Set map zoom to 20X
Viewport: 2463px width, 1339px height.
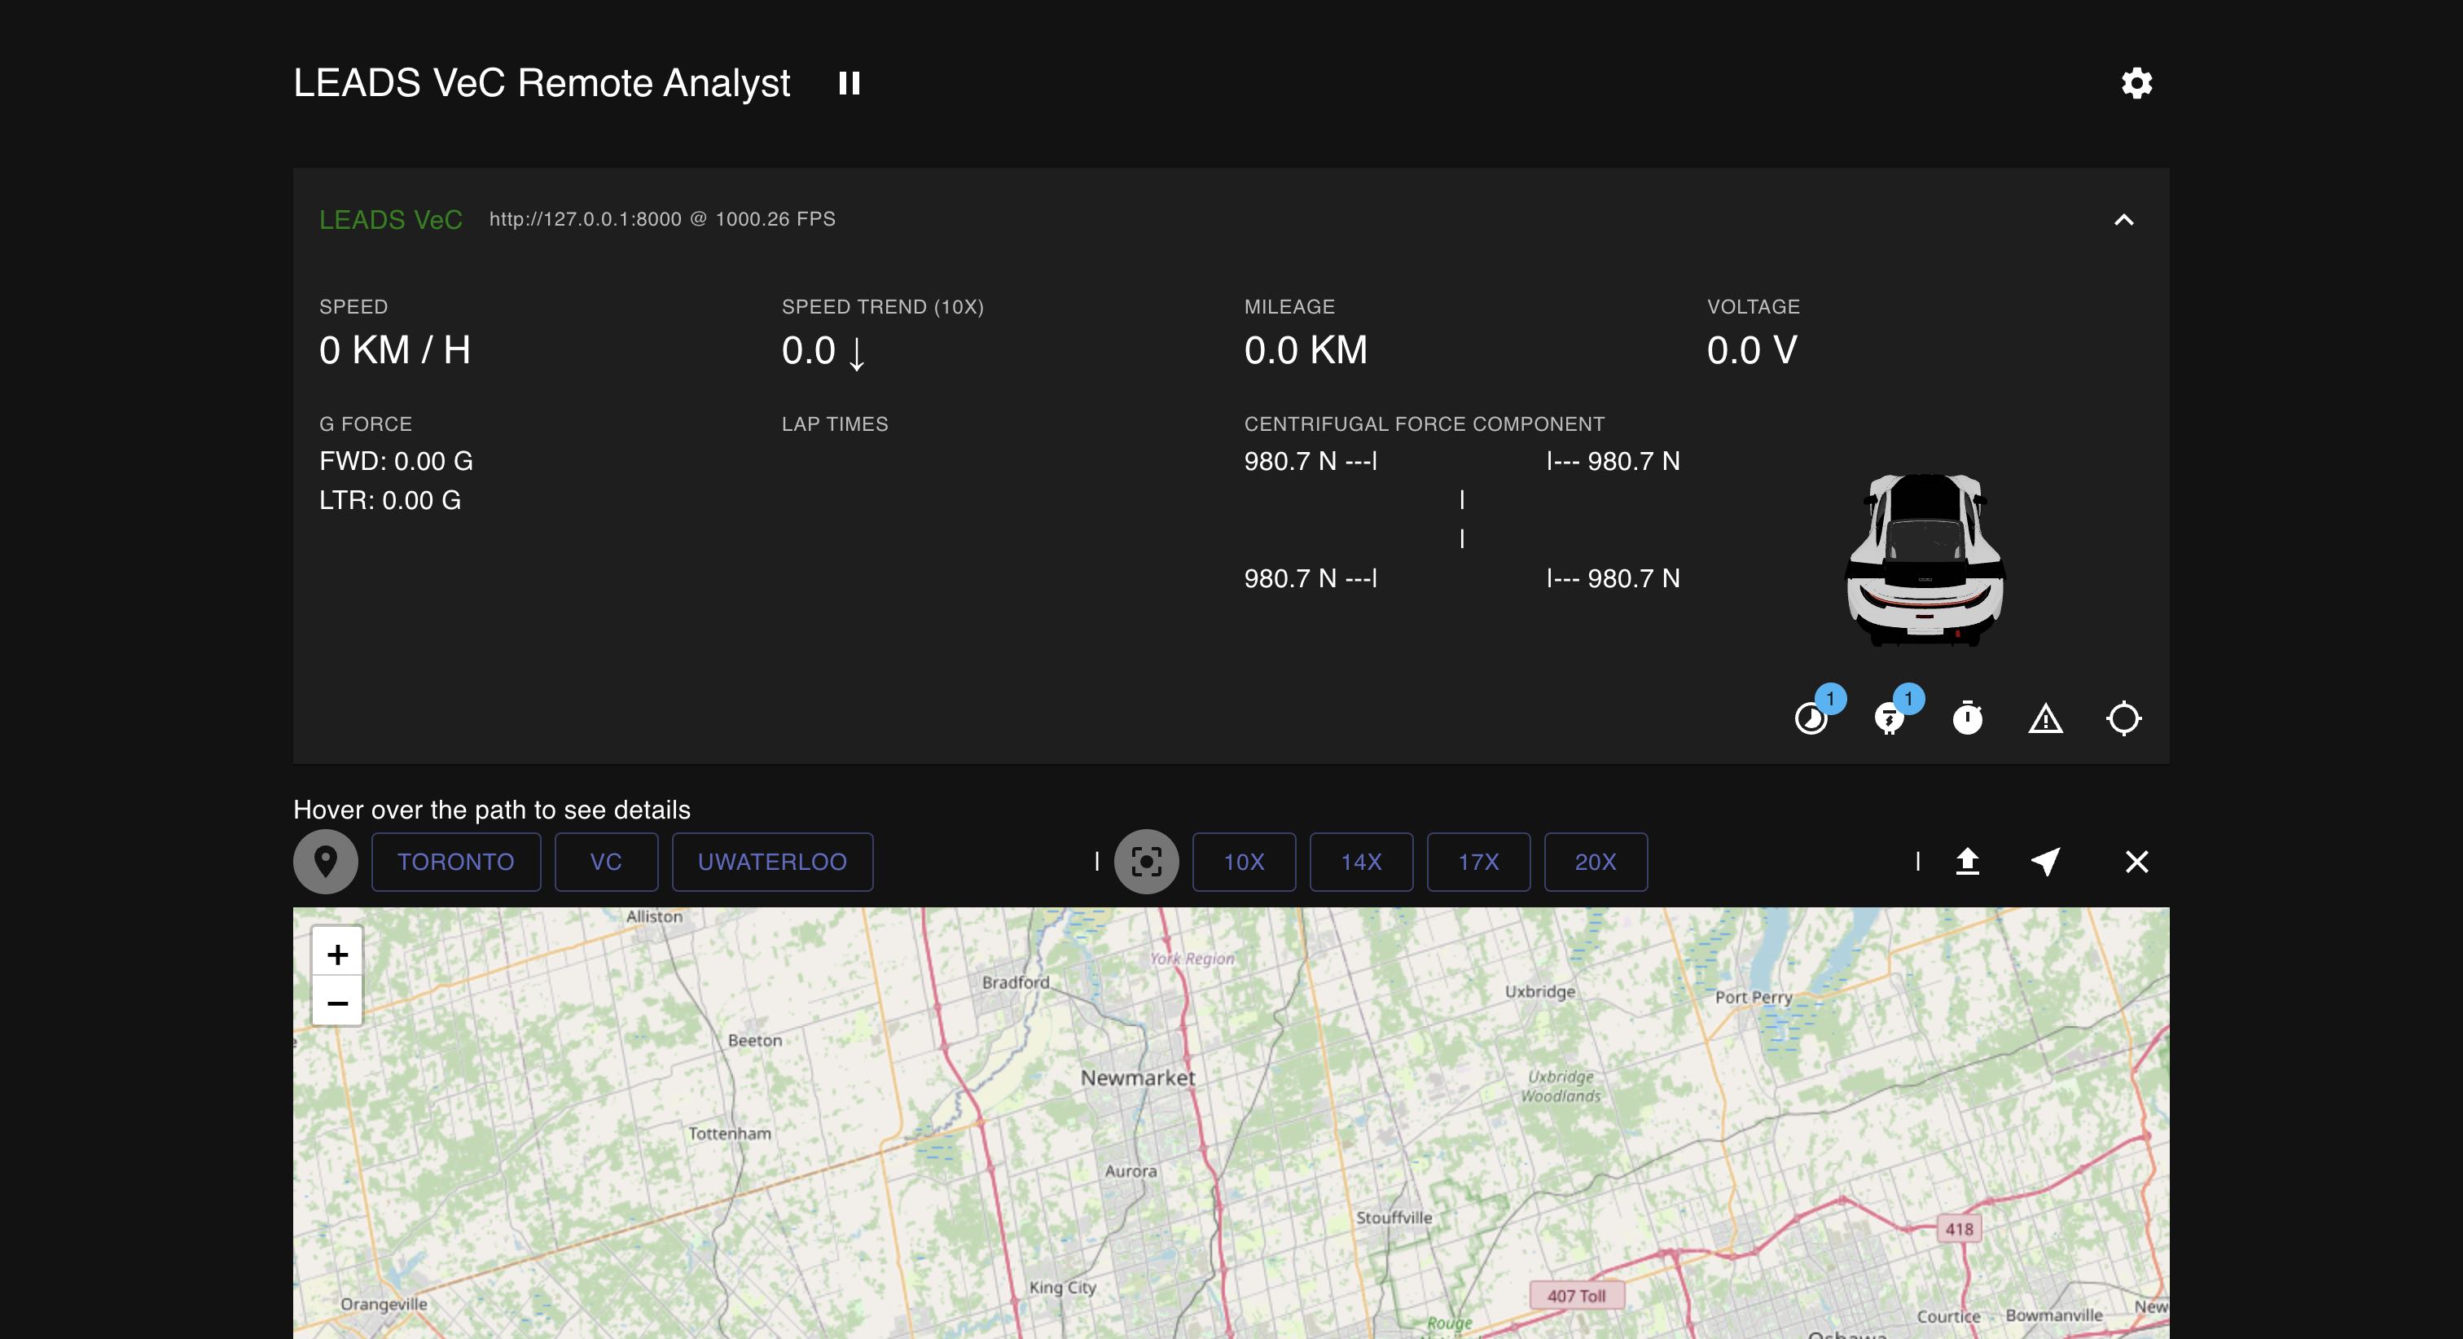[x=1595, y=862]
